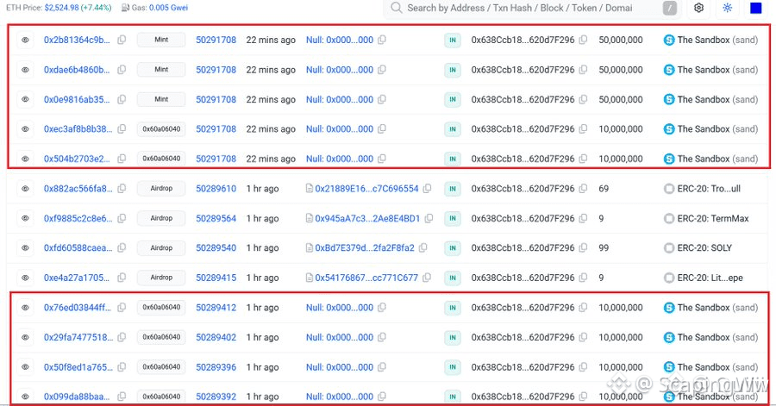The height and width of the screenshot is (406, 776).
Task: Copy transaction hash 0xec3af8b8b38
Action: point(122,129)
